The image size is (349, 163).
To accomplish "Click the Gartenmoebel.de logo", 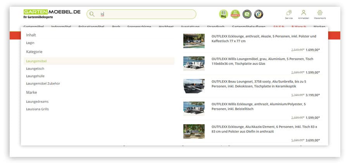I will 52,14.
